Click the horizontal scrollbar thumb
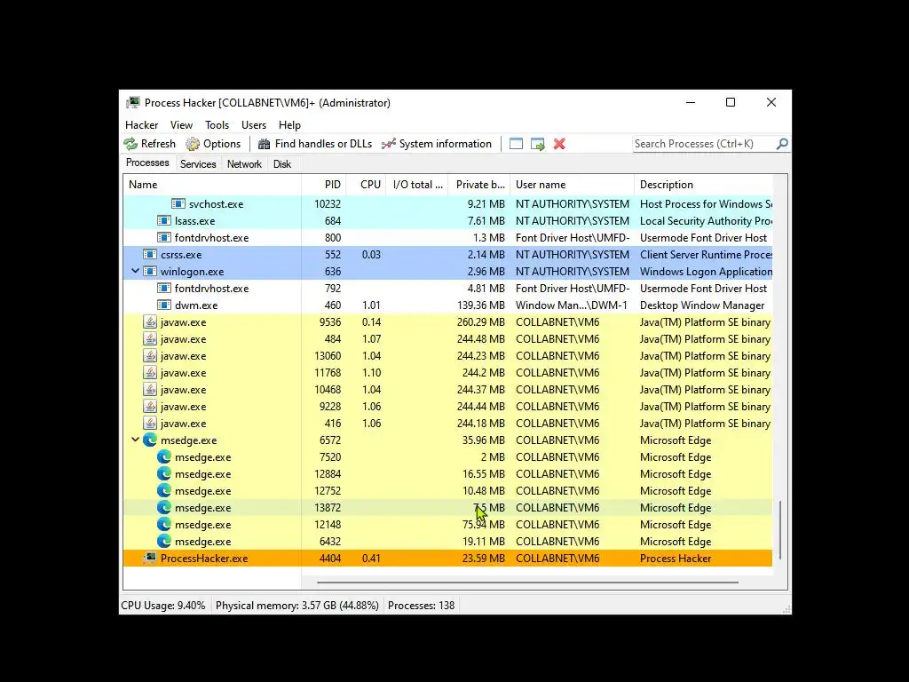The image size is (909, 682). (527, 582)
